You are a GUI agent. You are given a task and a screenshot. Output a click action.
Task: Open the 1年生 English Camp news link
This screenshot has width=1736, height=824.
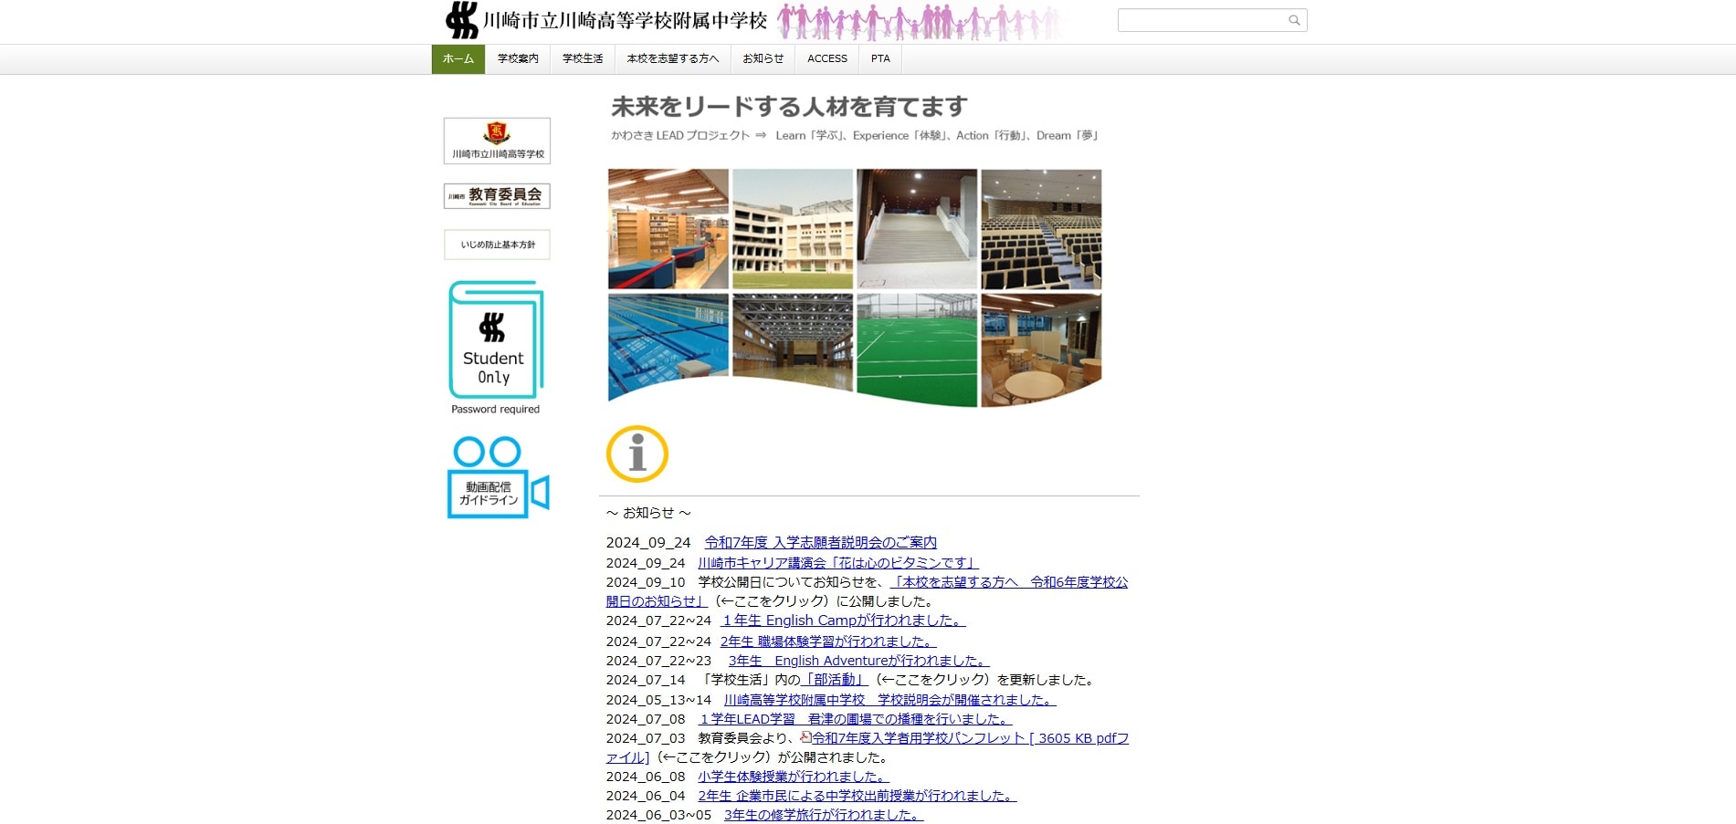843,621
